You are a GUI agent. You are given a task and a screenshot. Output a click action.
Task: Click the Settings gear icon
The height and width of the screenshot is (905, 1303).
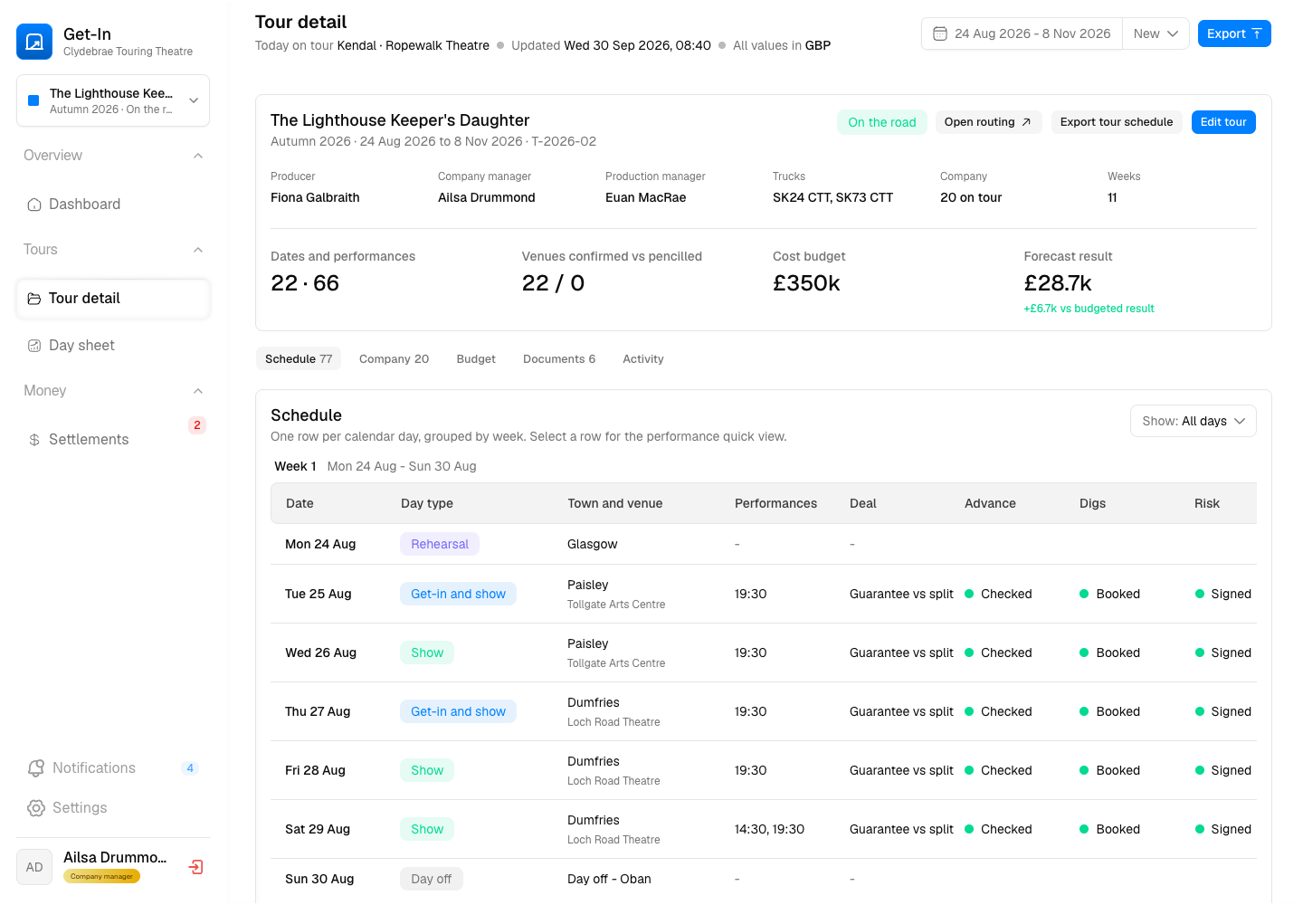(36, 808)
